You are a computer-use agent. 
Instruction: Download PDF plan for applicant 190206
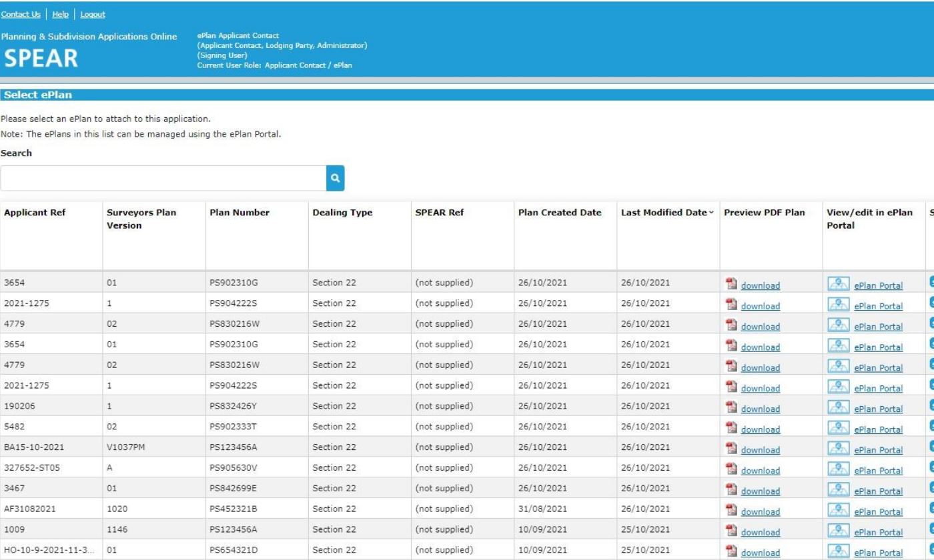coord(761,409)
